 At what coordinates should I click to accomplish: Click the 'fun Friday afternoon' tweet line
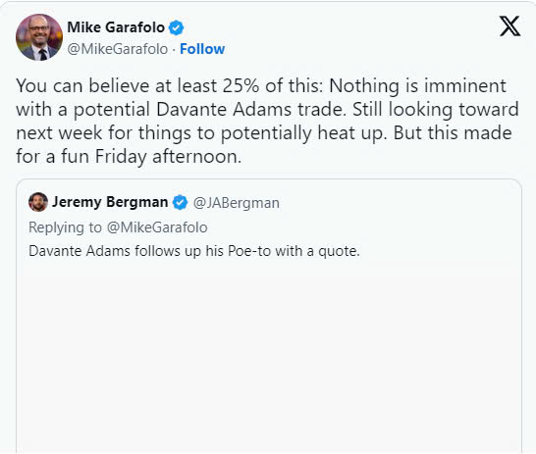pyautogui.click(x=129, y=156)
